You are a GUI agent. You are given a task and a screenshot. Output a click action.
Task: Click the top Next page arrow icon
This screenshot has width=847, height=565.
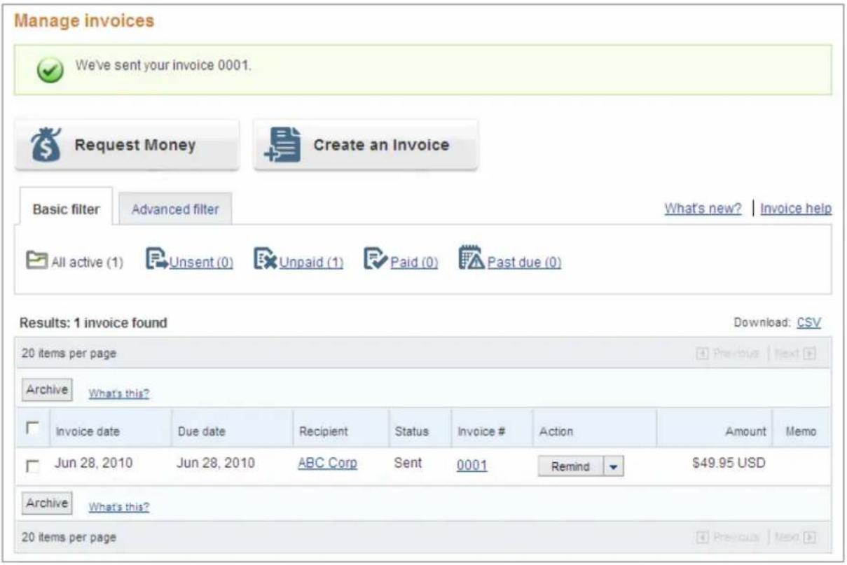[x=811, y=354]
